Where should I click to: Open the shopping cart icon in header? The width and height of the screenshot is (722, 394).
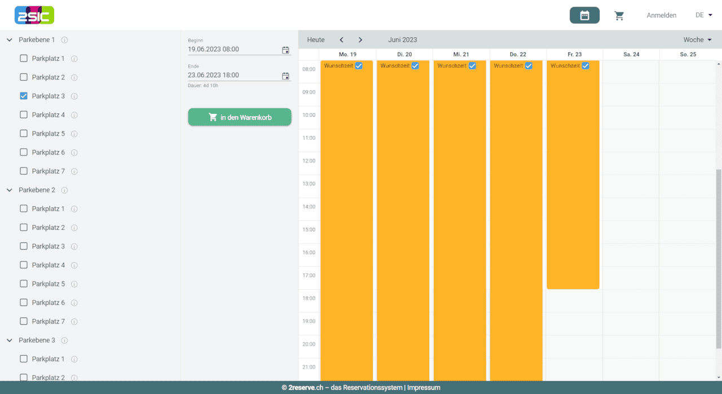coord(619,16)
